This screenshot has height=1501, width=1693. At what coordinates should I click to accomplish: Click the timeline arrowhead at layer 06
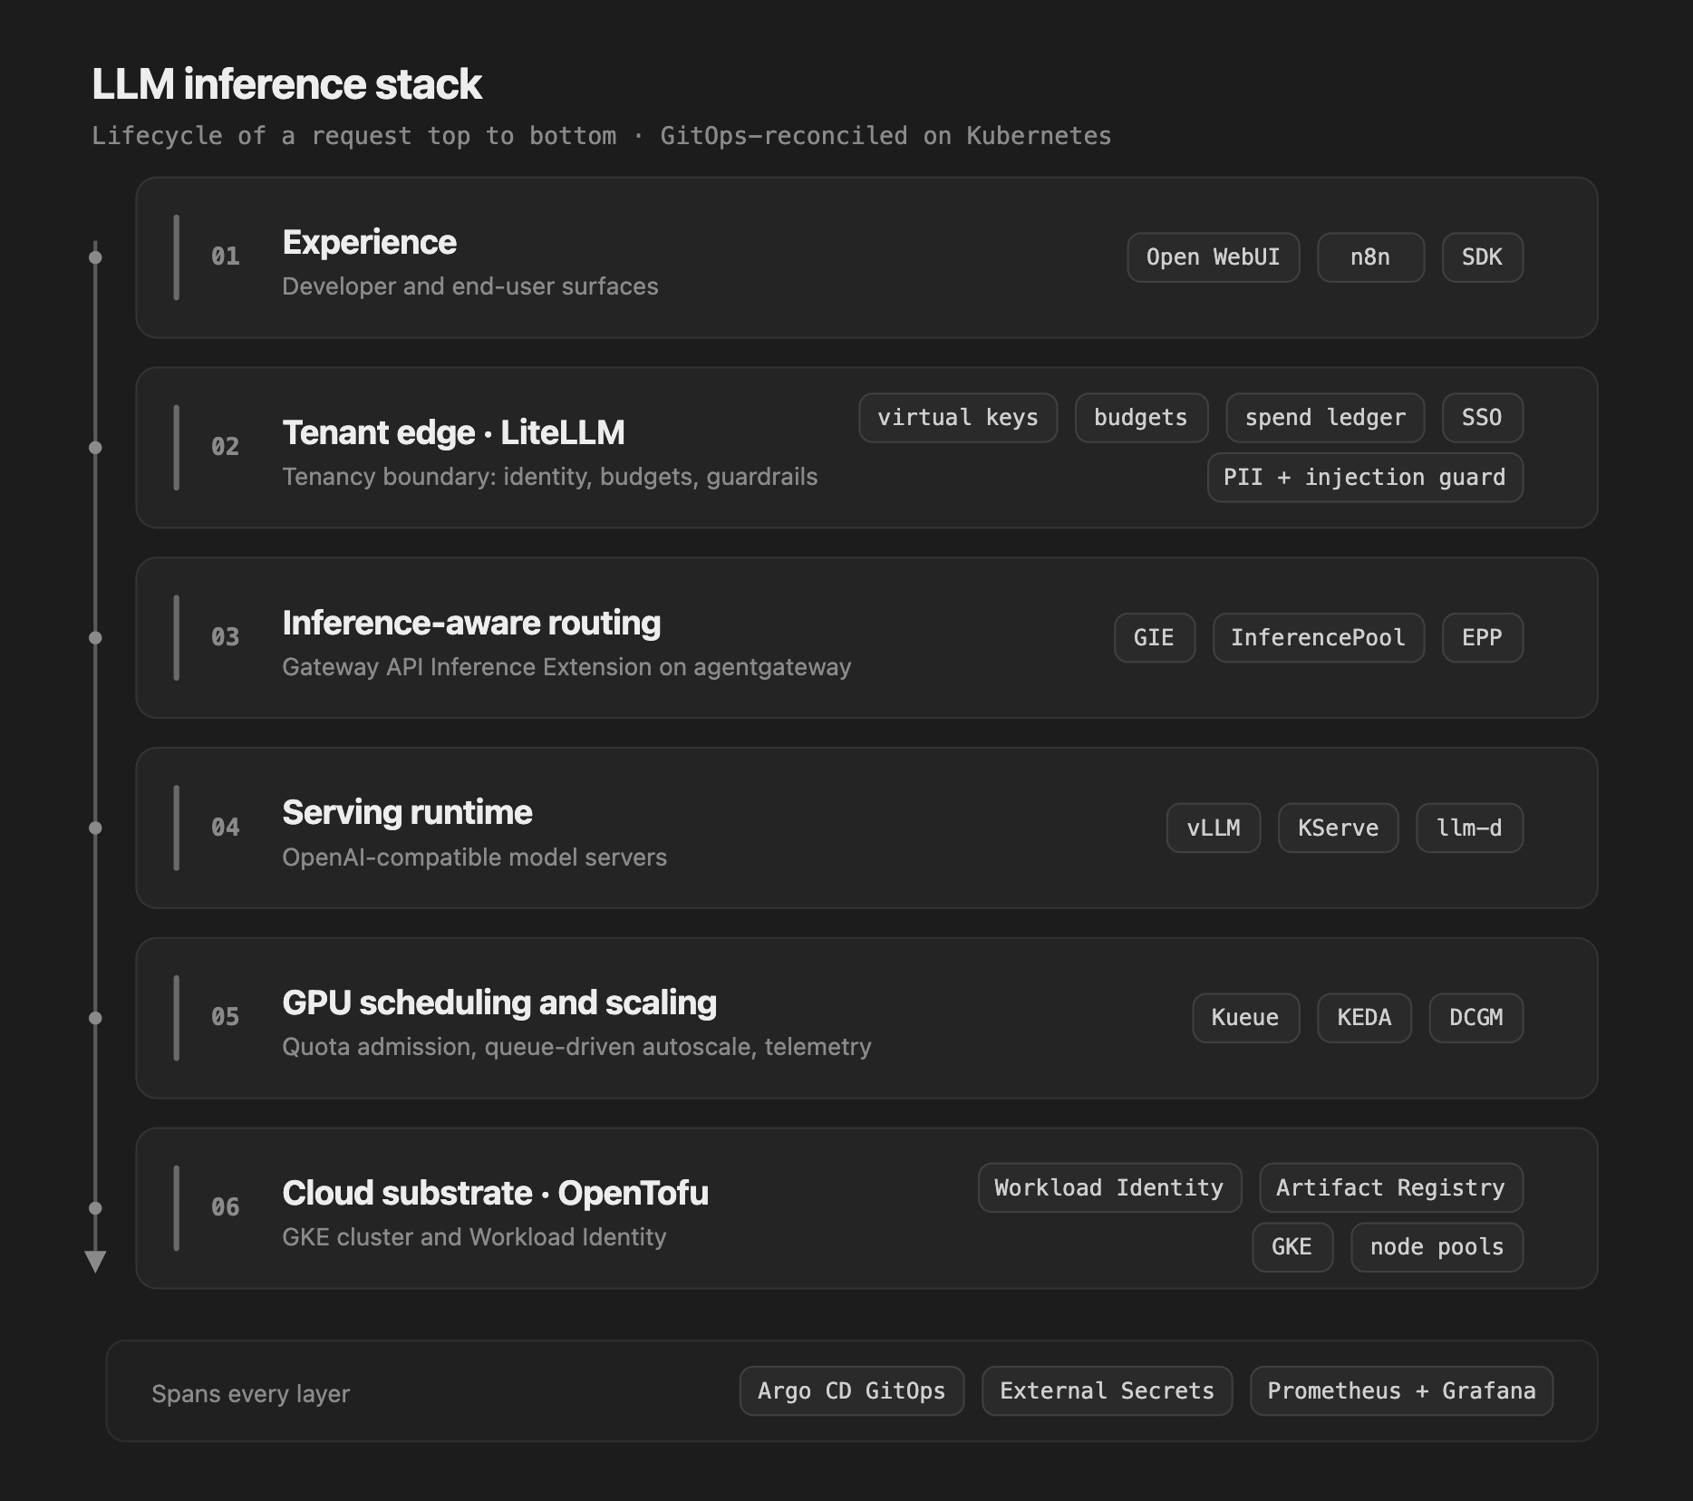pyautogui.click(x=95, y=1261)
